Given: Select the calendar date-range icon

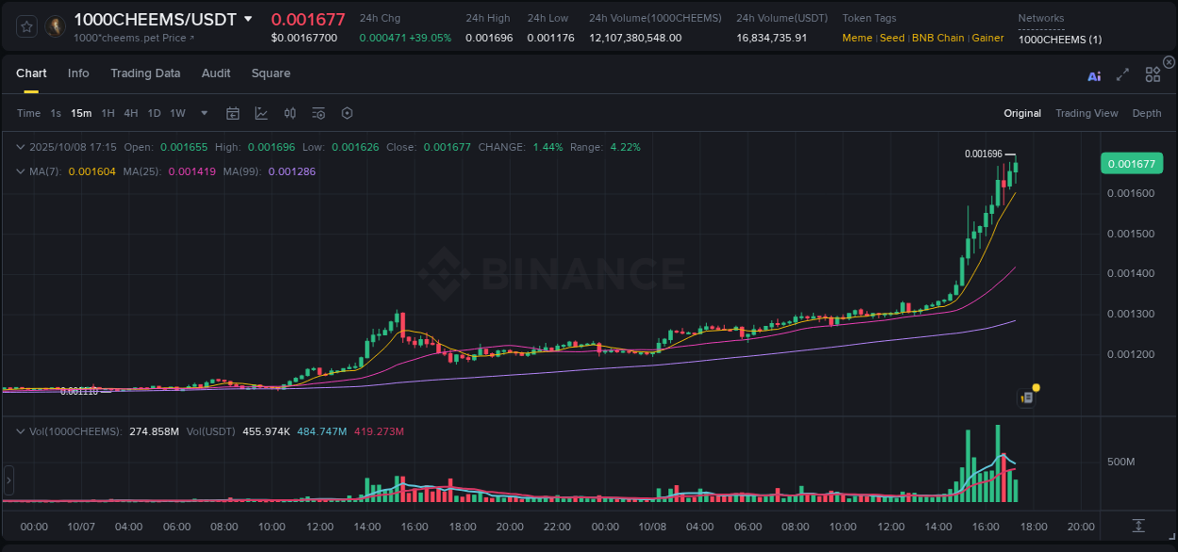Looking at the screenshot, I should click(x=233, y=113).
